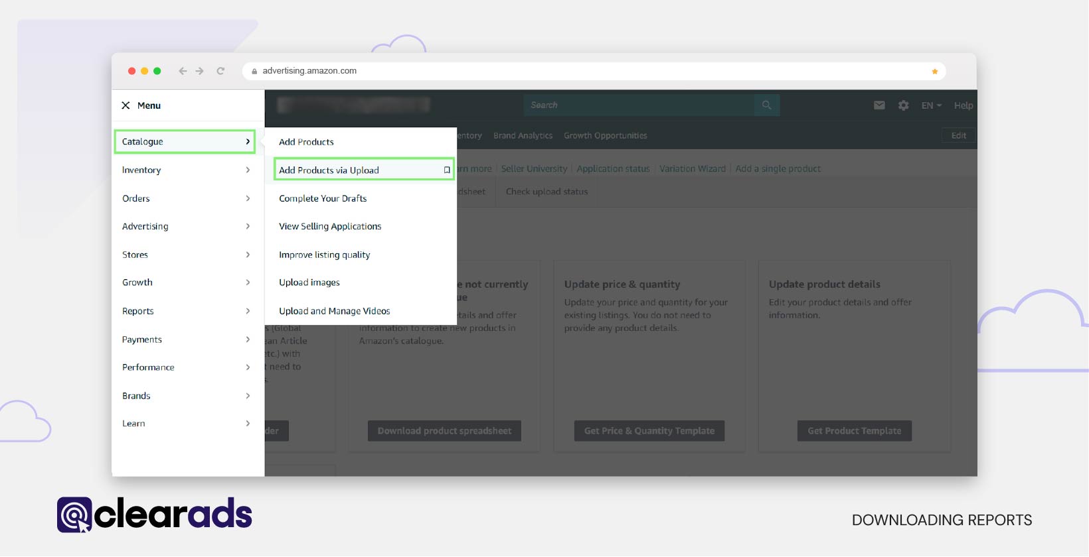Click the Inventory menu label
Viewport: 1089px width, 557px height.
141,170
